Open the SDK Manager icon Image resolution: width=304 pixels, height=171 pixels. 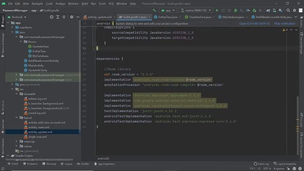[x=281, y=10]
